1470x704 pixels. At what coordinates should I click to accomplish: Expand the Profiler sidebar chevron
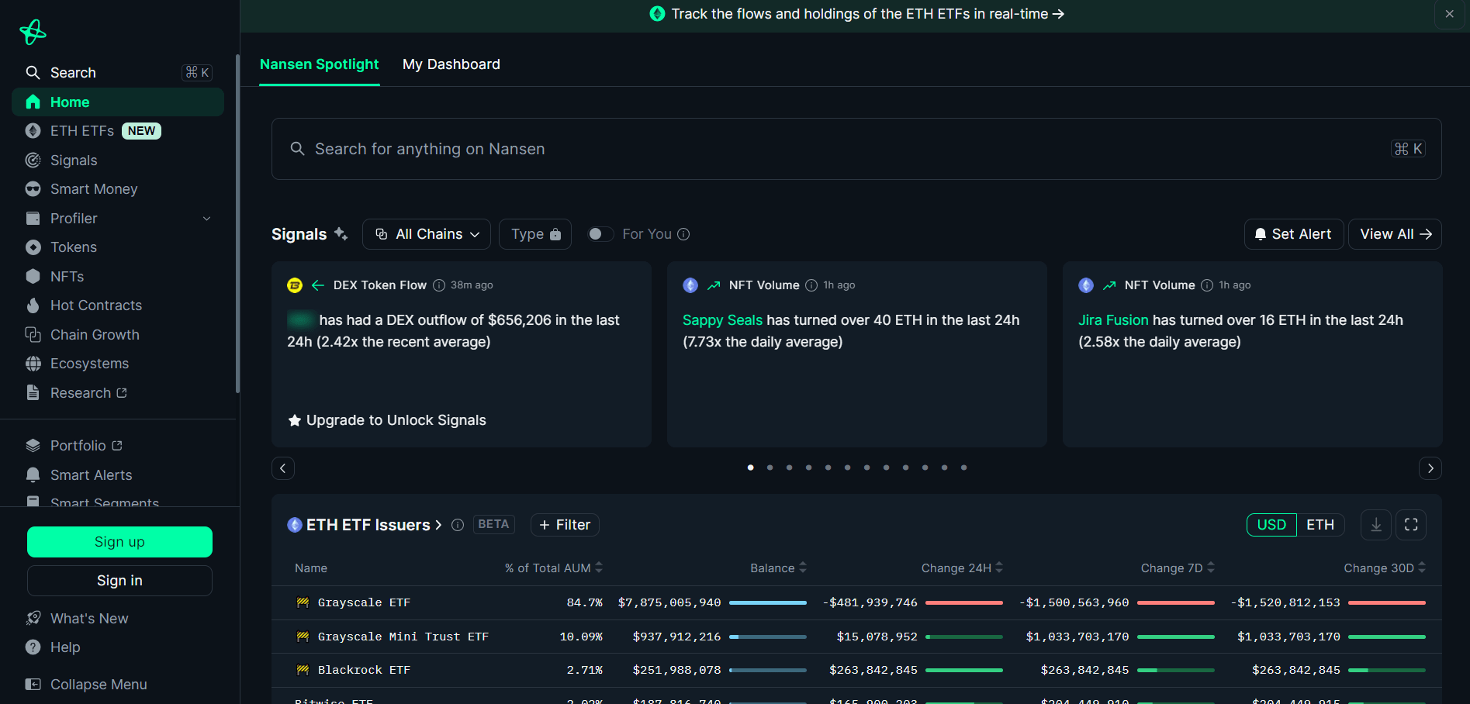click(207, 219)
